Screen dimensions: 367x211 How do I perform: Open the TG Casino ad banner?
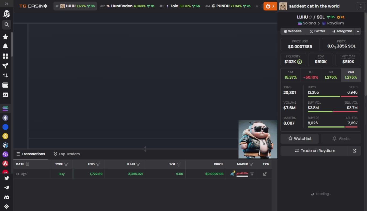[x=33, y=6]
